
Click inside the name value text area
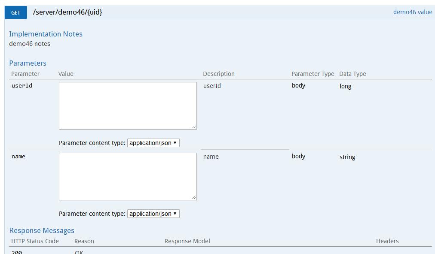point(127,176)
